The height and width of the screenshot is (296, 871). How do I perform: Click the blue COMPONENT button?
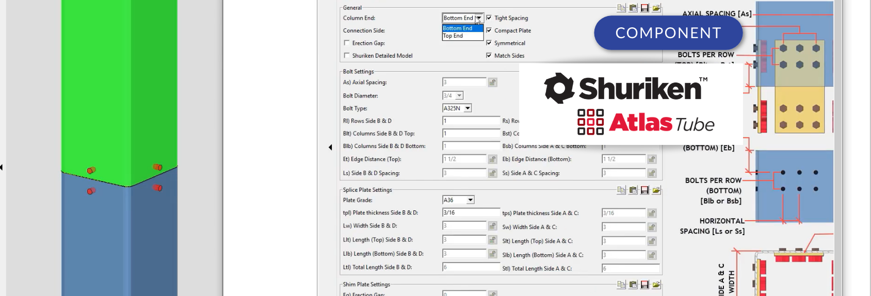tap(668, 33)
